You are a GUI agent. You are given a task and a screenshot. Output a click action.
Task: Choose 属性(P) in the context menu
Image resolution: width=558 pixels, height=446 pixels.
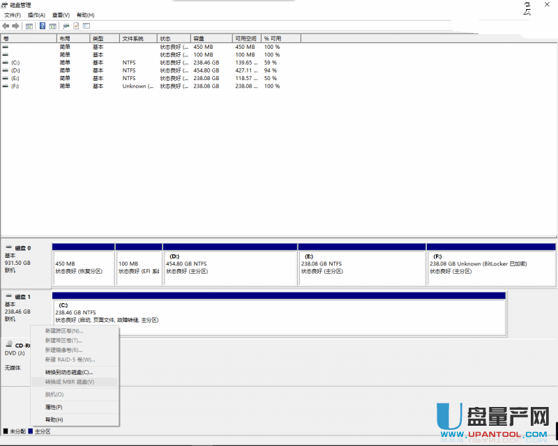click(54, 407)
